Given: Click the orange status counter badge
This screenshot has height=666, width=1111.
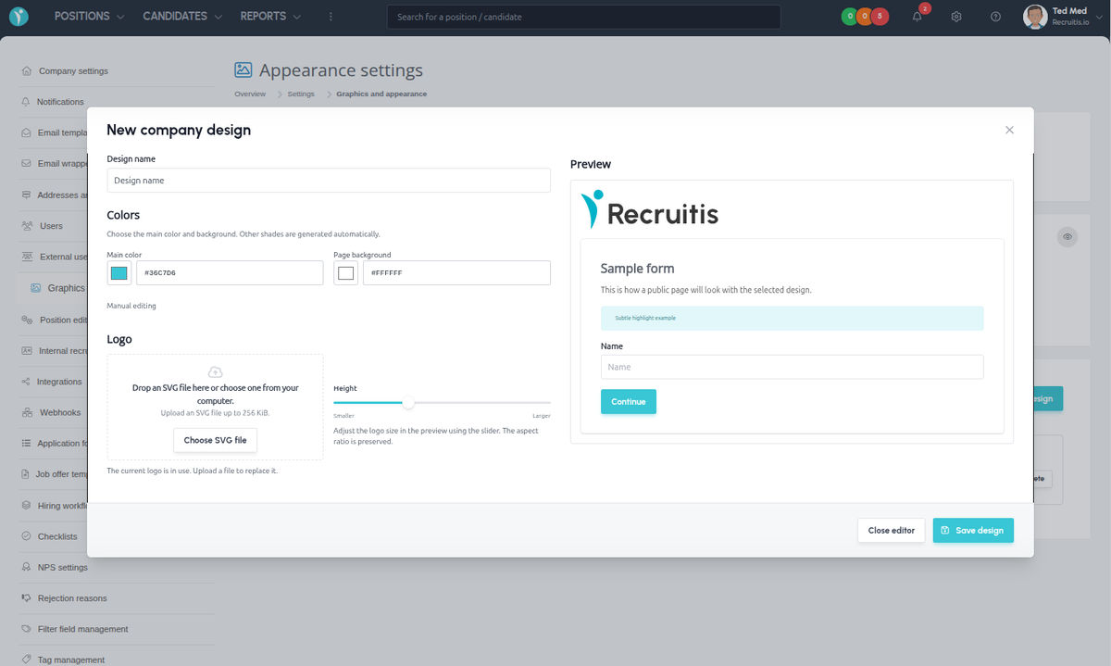Looking at the screenshot, I should coord(865,17).
